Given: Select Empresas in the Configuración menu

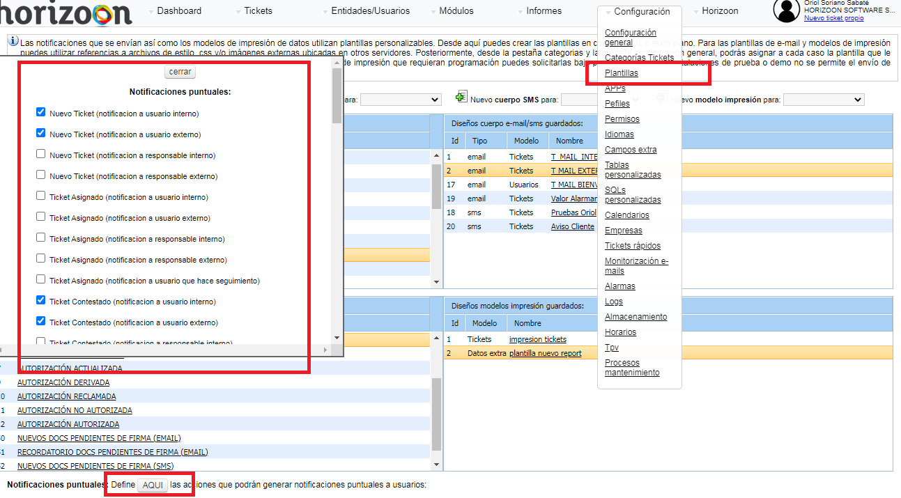Looking at the screenshot, I should (624, 231).
